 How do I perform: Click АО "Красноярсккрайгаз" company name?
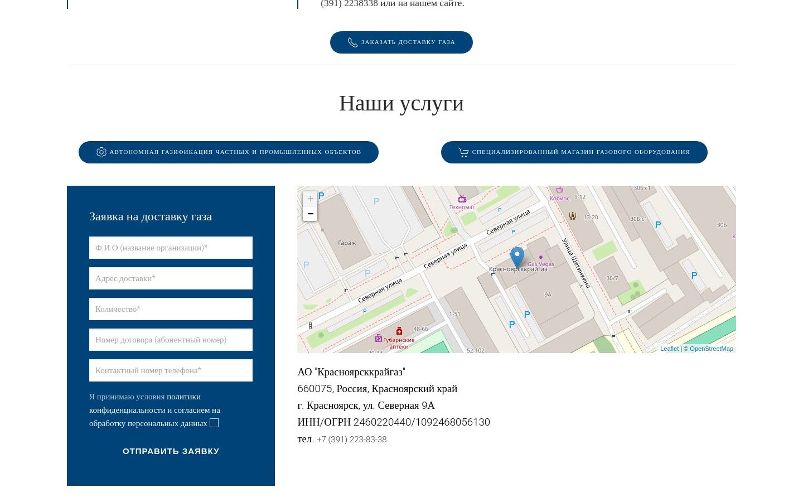pyautogui.click(x=351, y=372)
